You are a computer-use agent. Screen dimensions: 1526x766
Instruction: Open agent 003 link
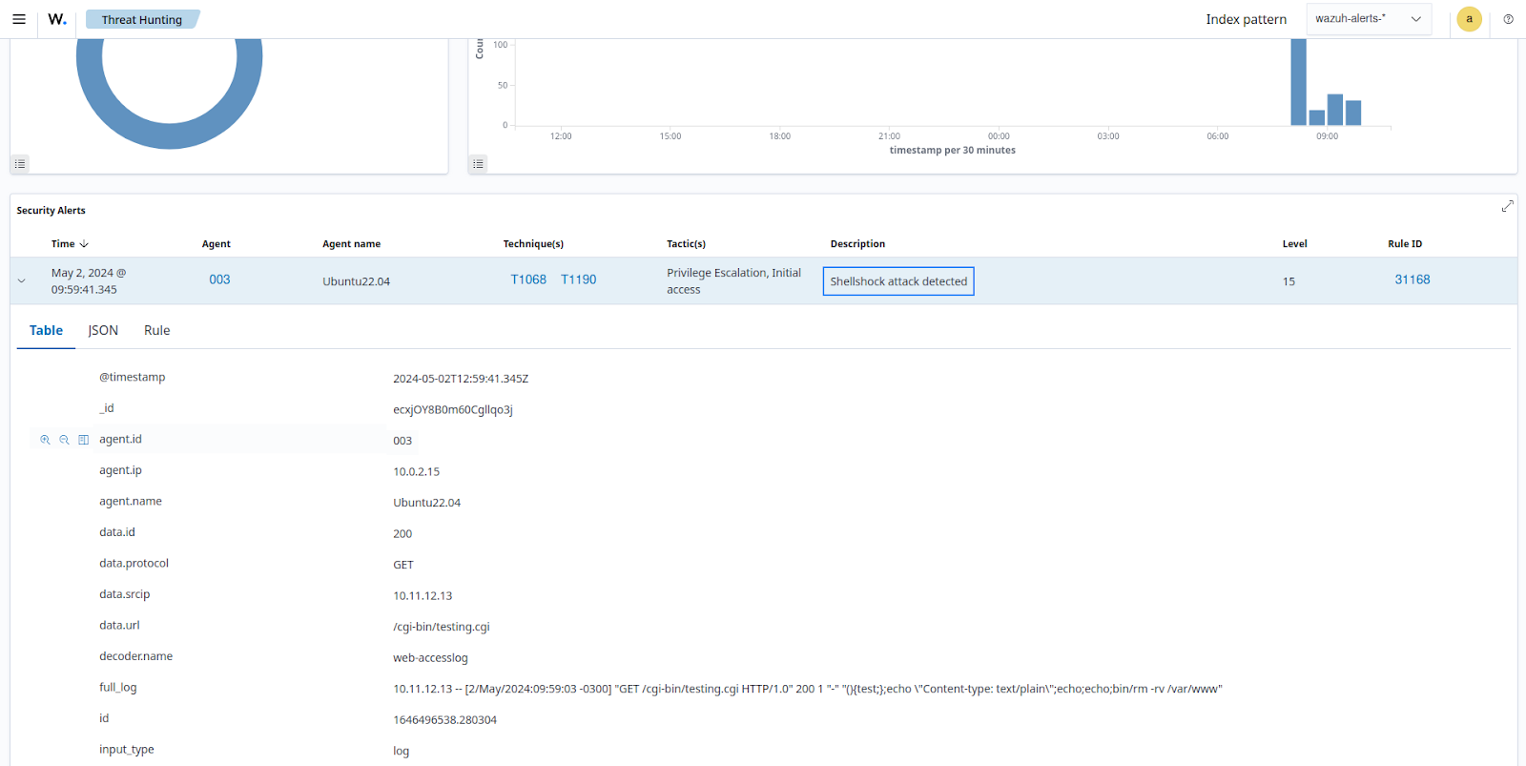[x=219, y=279]
